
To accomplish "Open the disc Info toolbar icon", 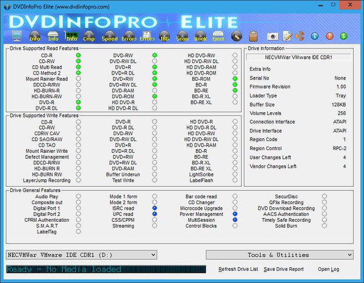I will (35, 36).
